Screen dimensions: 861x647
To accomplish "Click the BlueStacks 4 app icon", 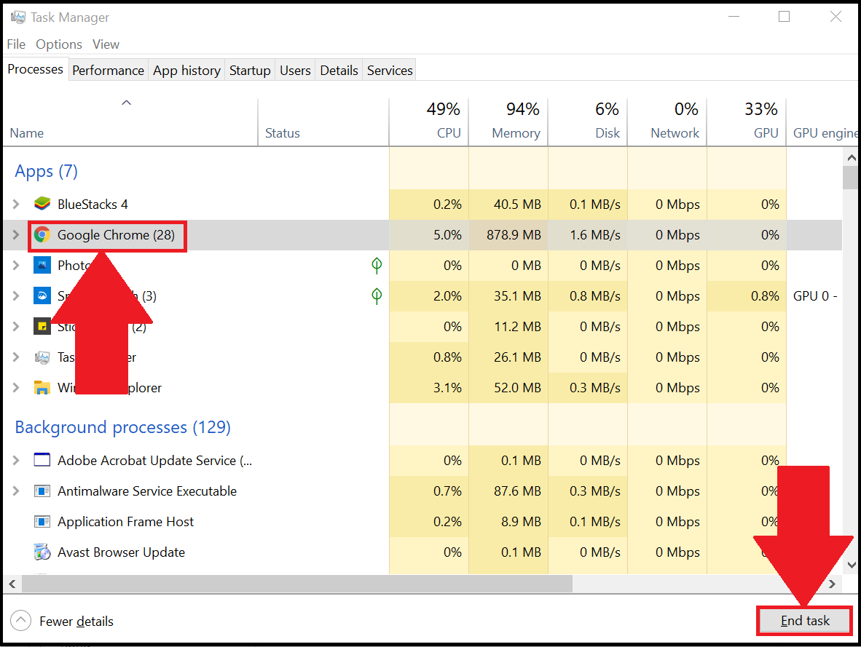I will 42,205.
